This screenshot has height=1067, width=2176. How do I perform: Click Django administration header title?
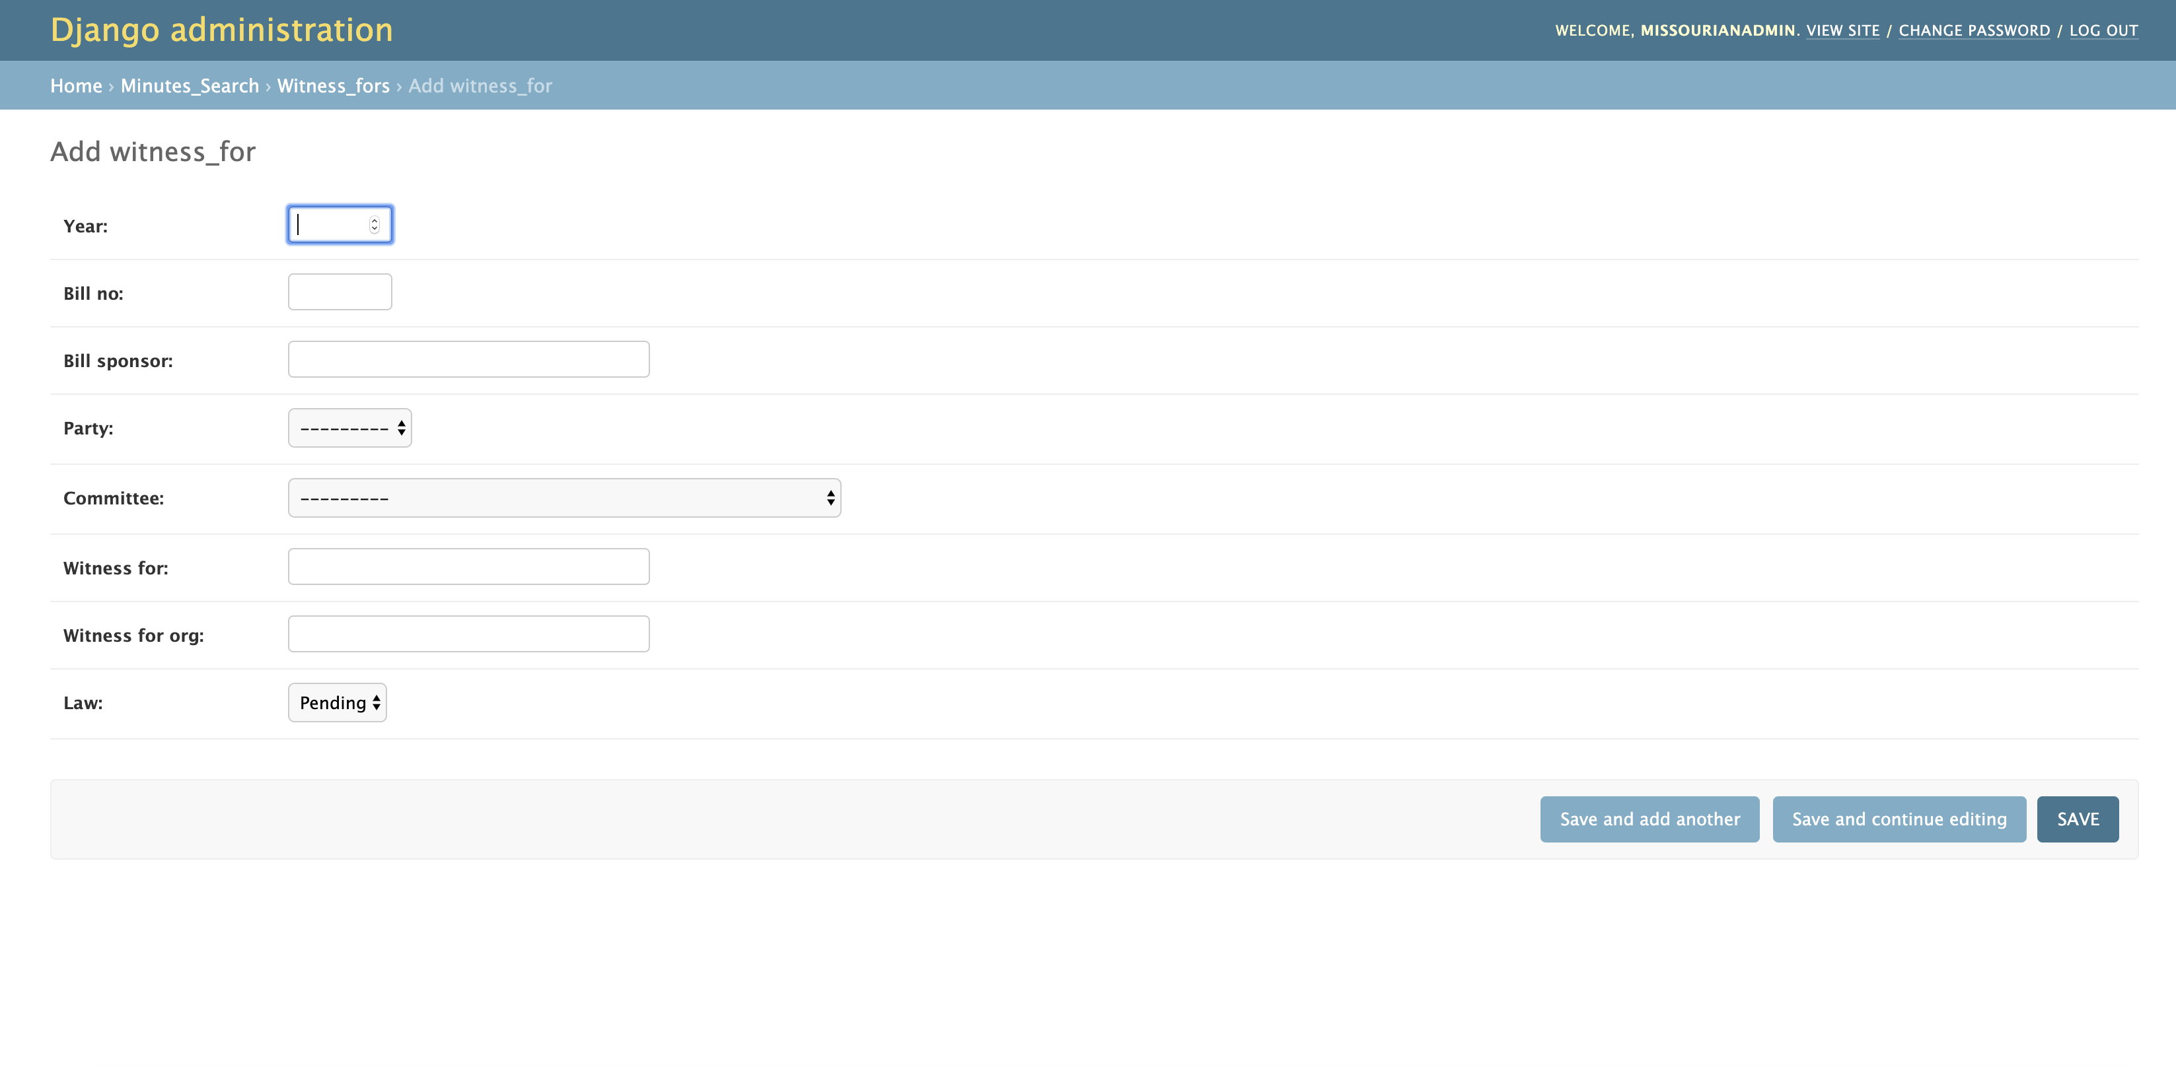pos(221,30)
